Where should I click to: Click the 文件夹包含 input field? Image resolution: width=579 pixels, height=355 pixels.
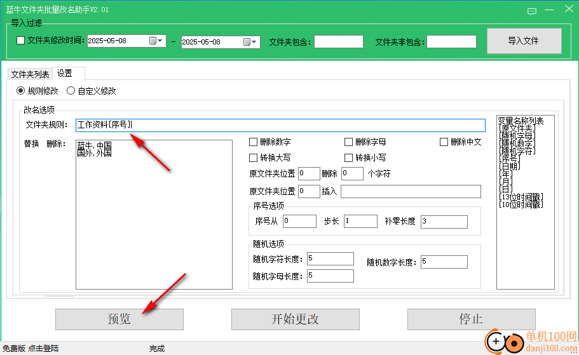point(339,42)
